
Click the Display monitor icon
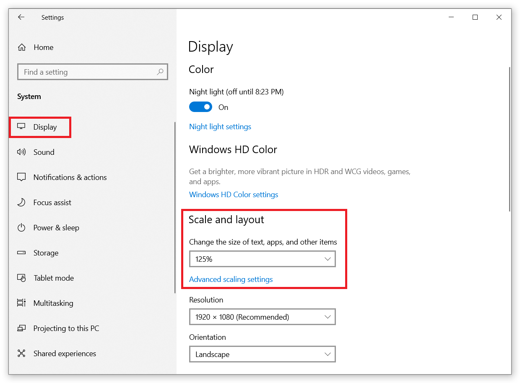(x=21, y=127)
